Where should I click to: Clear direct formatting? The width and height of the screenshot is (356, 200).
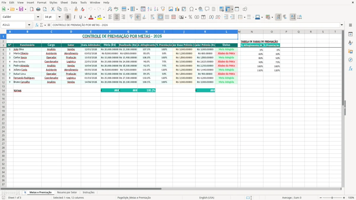[x=82, y=9]
